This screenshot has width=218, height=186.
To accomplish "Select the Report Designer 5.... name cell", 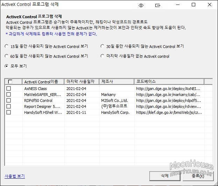I will [43, 106].
